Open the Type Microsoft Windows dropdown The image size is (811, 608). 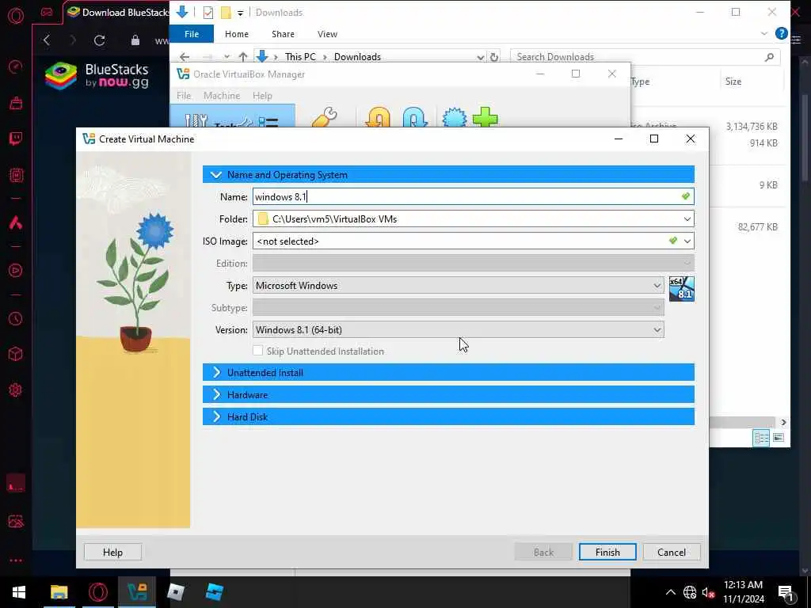coord(458,285)
